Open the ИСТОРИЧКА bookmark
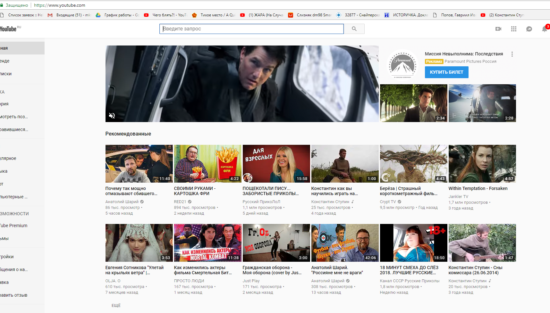The height and width of the screenshot is (313, 550). tap(406, 15)
